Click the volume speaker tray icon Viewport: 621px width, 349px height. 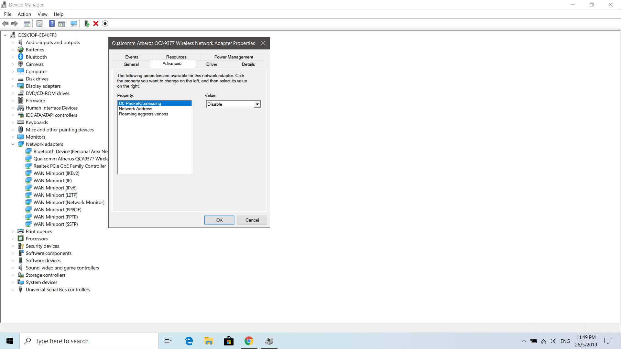pyautogui.click(x=553, y=341)
